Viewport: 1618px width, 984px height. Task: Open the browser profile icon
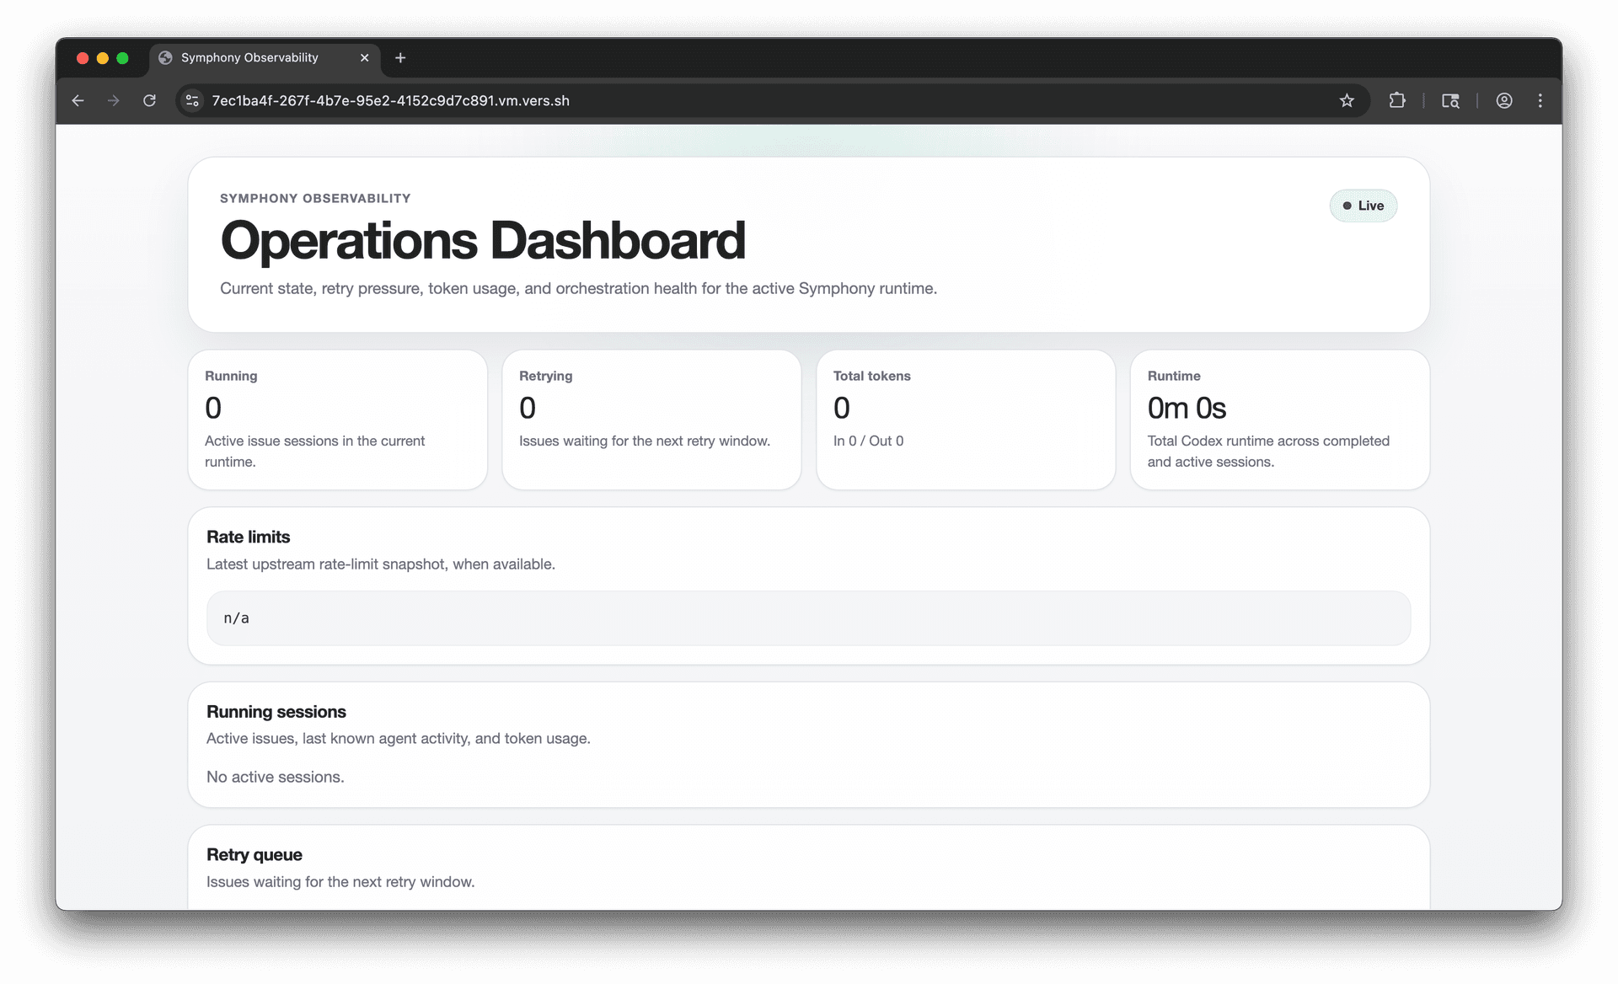tap(1503, 100)
